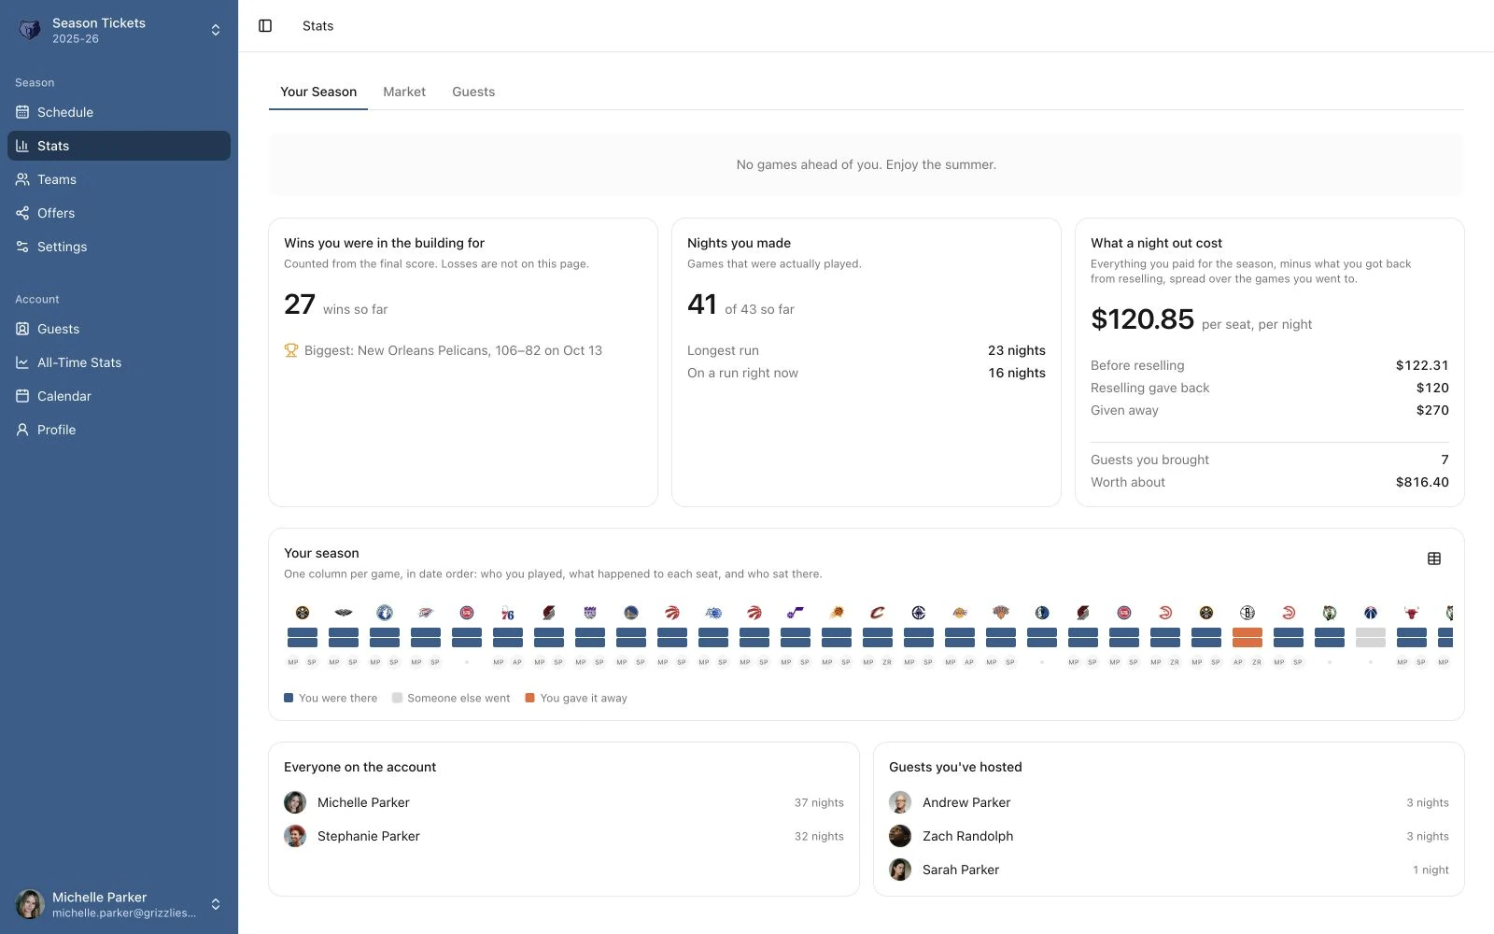
Task: Click the orange given-away seats under the Nets
Action: [x=1247, y=638]
